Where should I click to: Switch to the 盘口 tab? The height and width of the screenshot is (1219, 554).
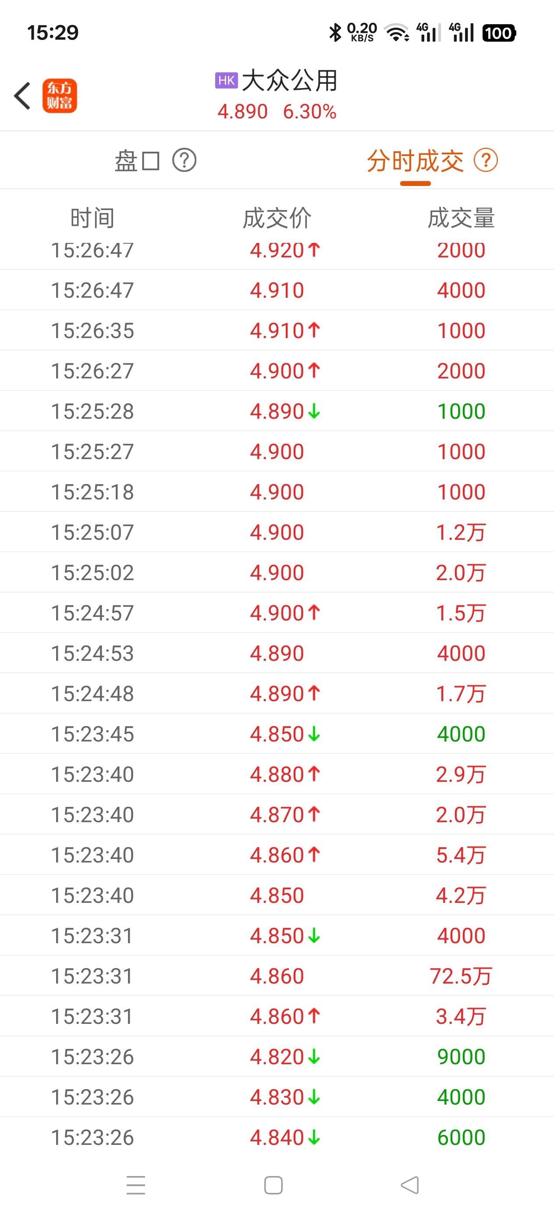(137, 161)
